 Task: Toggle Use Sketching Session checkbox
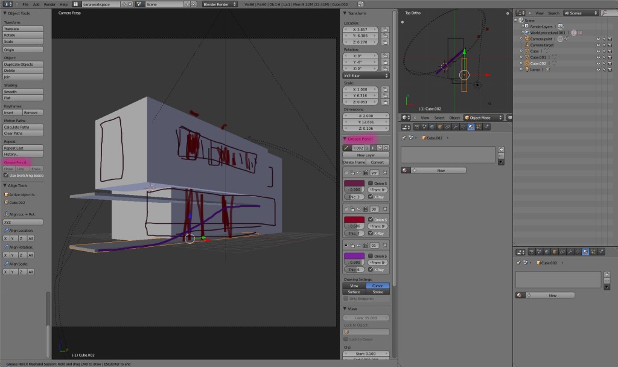6,175
